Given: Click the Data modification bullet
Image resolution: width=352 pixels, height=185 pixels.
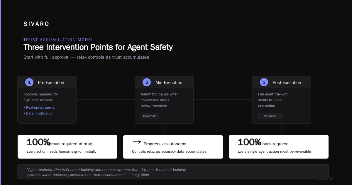Looking at the screenshot, I should pyautogui.click(x=38, y=113).
